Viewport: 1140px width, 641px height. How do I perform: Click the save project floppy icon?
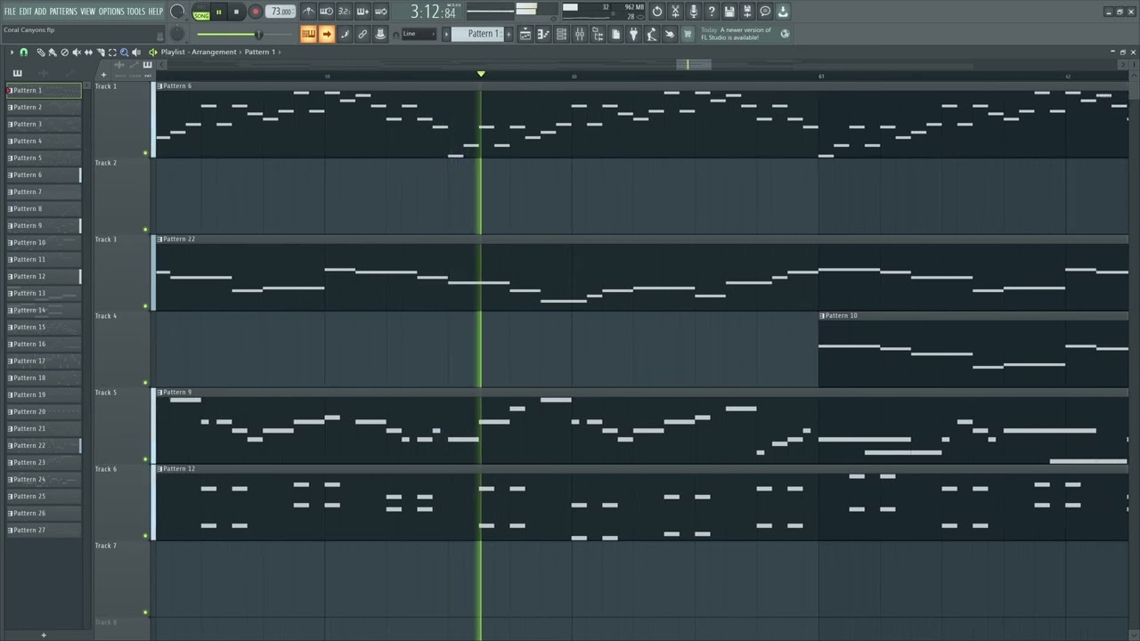coord(729,12)
